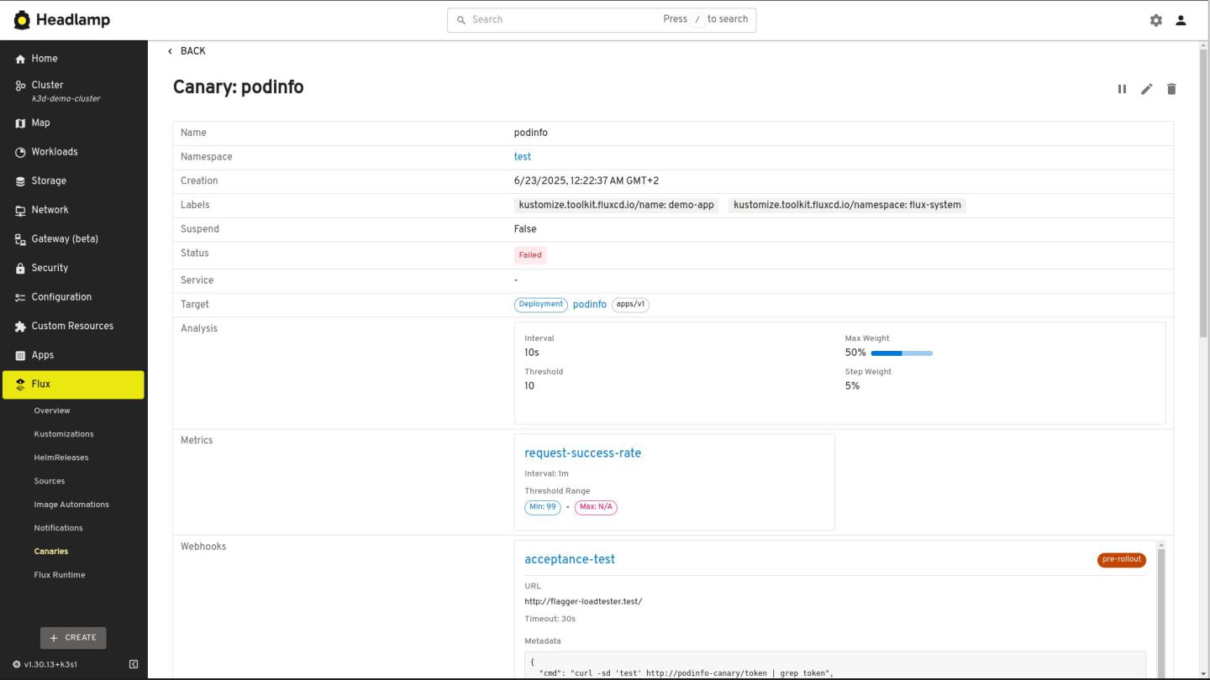Open the podinfo deployment target link
The image size is (1210, 680).
click(x=589, y=305)
